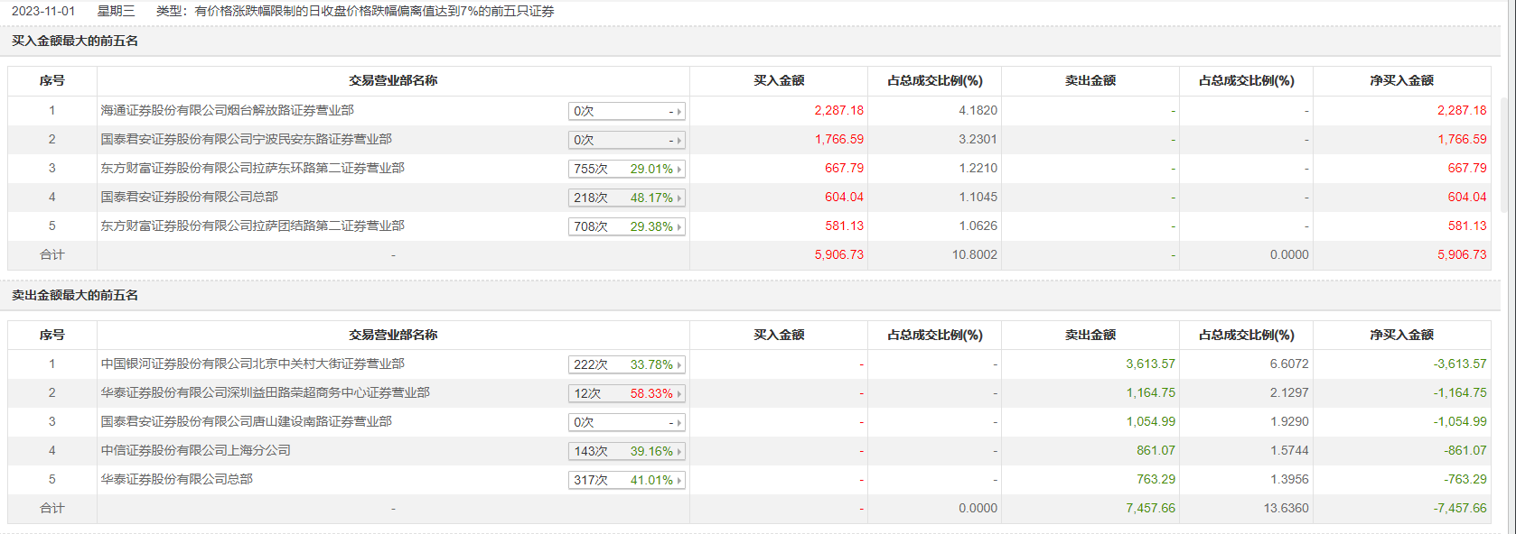Expand the 755次 29.01% dropdown

point(679,169)
